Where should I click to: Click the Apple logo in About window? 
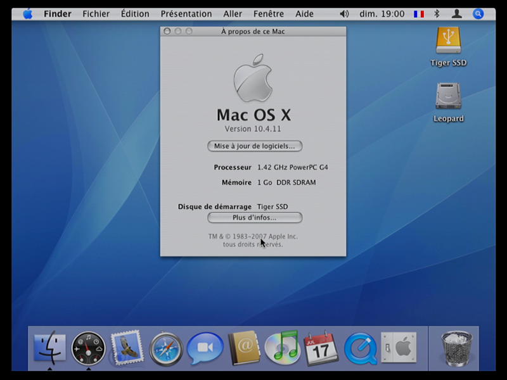tap(253, 78)
